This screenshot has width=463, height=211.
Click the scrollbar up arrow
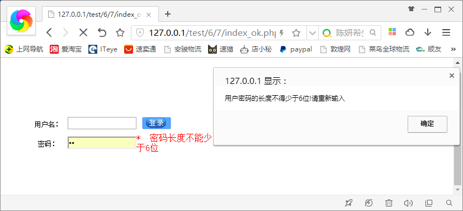pos(457,63)
